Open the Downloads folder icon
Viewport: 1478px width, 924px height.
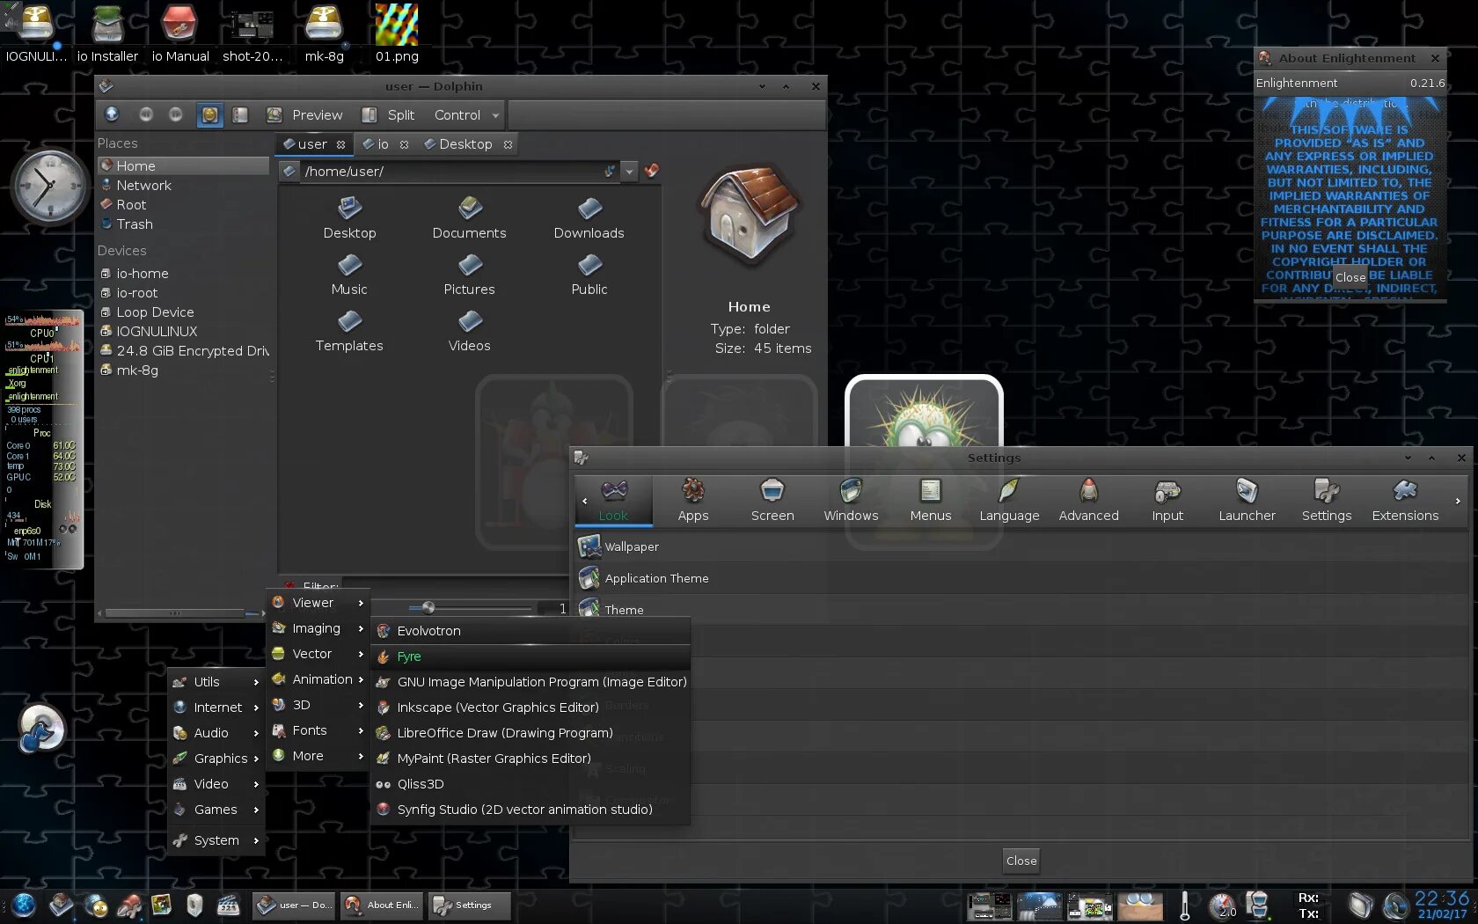[x=589, y=218]
